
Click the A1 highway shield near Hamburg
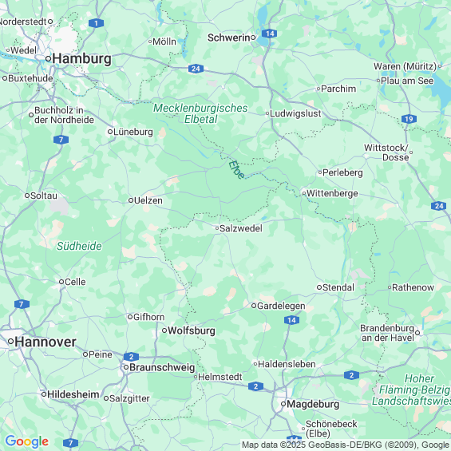point(96,23)
